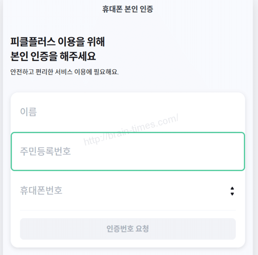The image size is (258, 255).
Task: Click the 주민등록번호 input field
Action: click(x=128, y=151)
